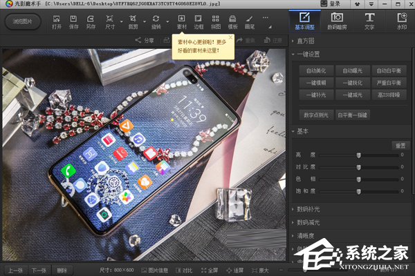Click 原大 original size view

260,270
